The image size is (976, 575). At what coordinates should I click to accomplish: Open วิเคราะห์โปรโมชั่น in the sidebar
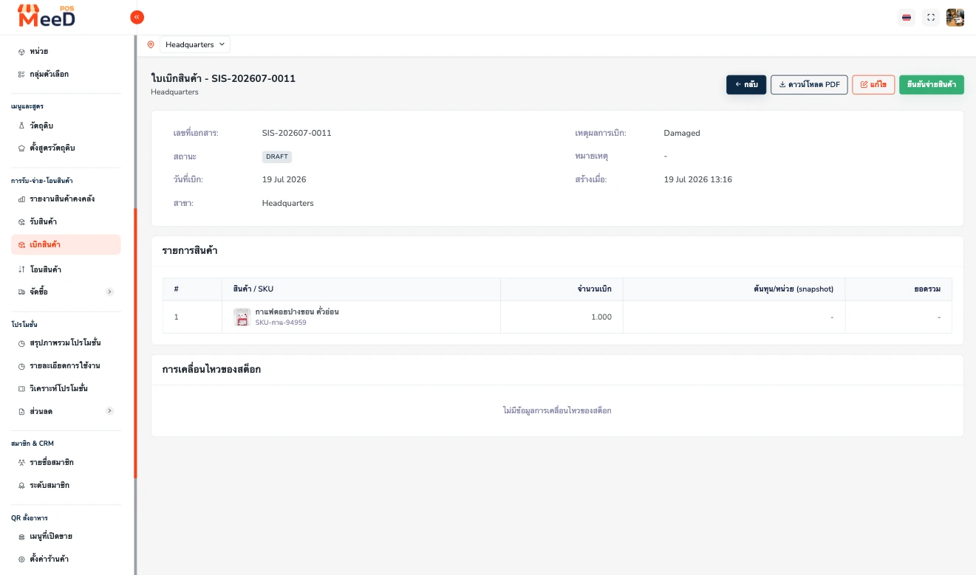(x=66, y=389)
